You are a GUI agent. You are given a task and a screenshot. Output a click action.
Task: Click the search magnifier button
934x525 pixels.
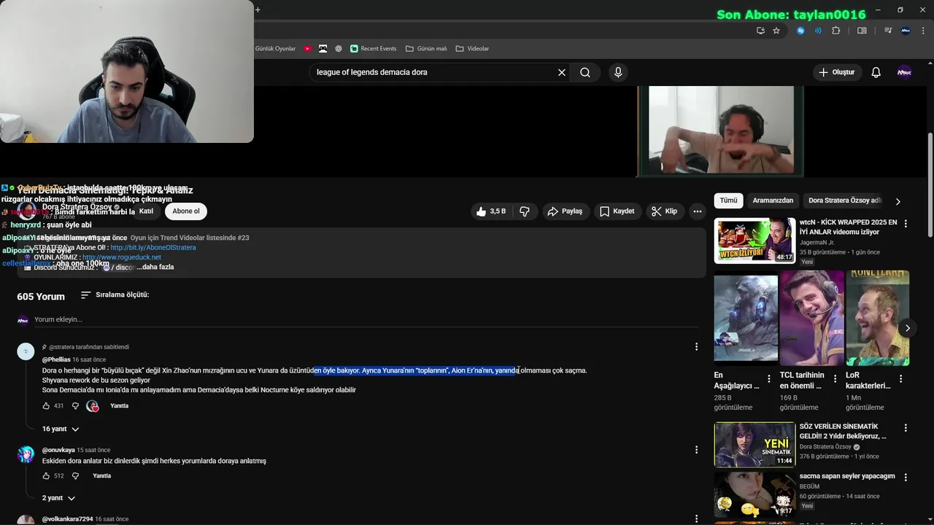[585, 72]
